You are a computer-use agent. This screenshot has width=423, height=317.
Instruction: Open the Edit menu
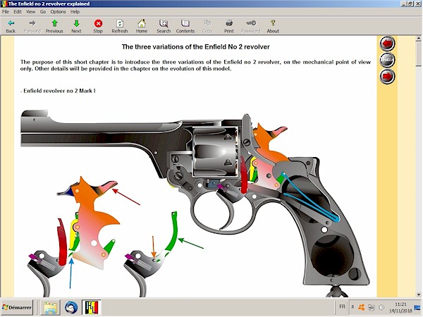18,11
